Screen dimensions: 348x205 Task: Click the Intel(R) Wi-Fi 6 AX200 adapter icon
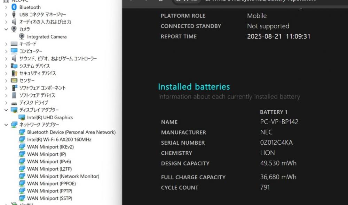(x=22, y=139)
